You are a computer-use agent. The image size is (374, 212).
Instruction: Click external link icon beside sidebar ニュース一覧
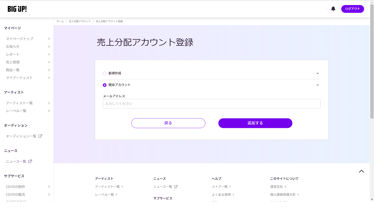click(x=30, y=161)
